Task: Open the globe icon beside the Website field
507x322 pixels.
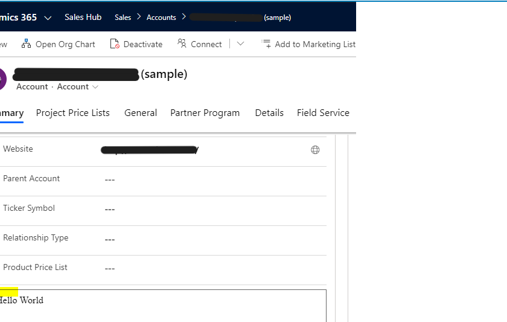Action: pyautogui.click(x=315, y=150)
